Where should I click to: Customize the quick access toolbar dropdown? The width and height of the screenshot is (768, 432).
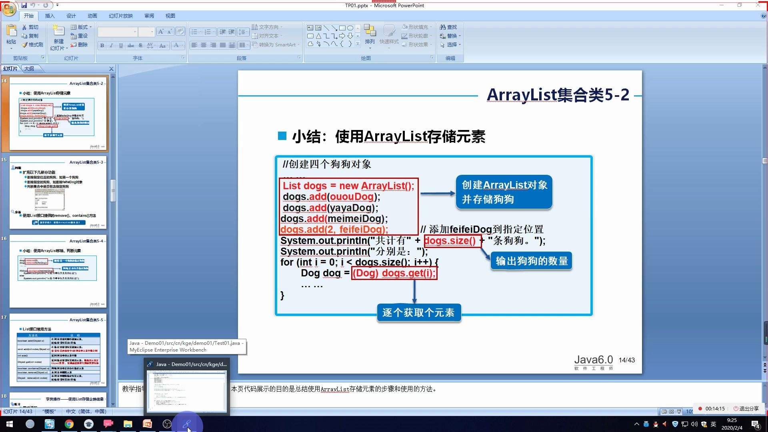(58, 6)
